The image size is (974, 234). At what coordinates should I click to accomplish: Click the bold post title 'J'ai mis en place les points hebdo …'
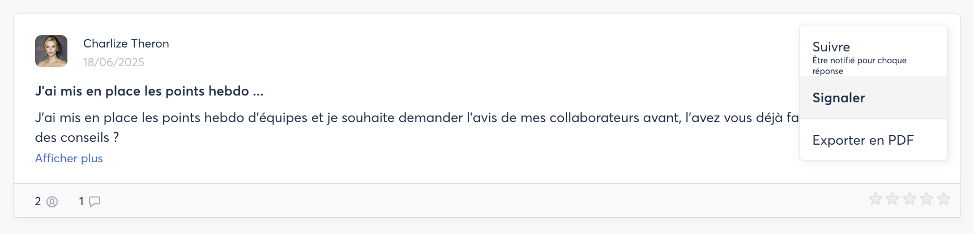(149, 91)
